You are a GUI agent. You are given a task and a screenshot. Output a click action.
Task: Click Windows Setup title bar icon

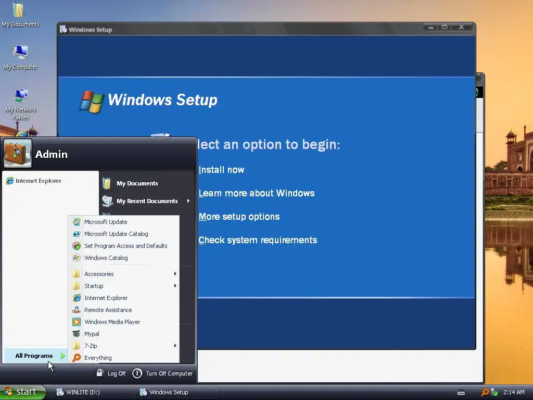[x=63, y=29]
